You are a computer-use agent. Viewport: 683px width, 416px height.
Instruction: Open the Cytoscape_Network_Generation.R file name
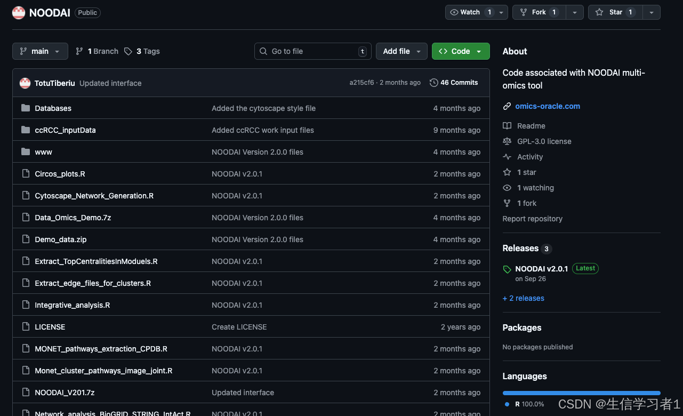[x=94, y=196]
